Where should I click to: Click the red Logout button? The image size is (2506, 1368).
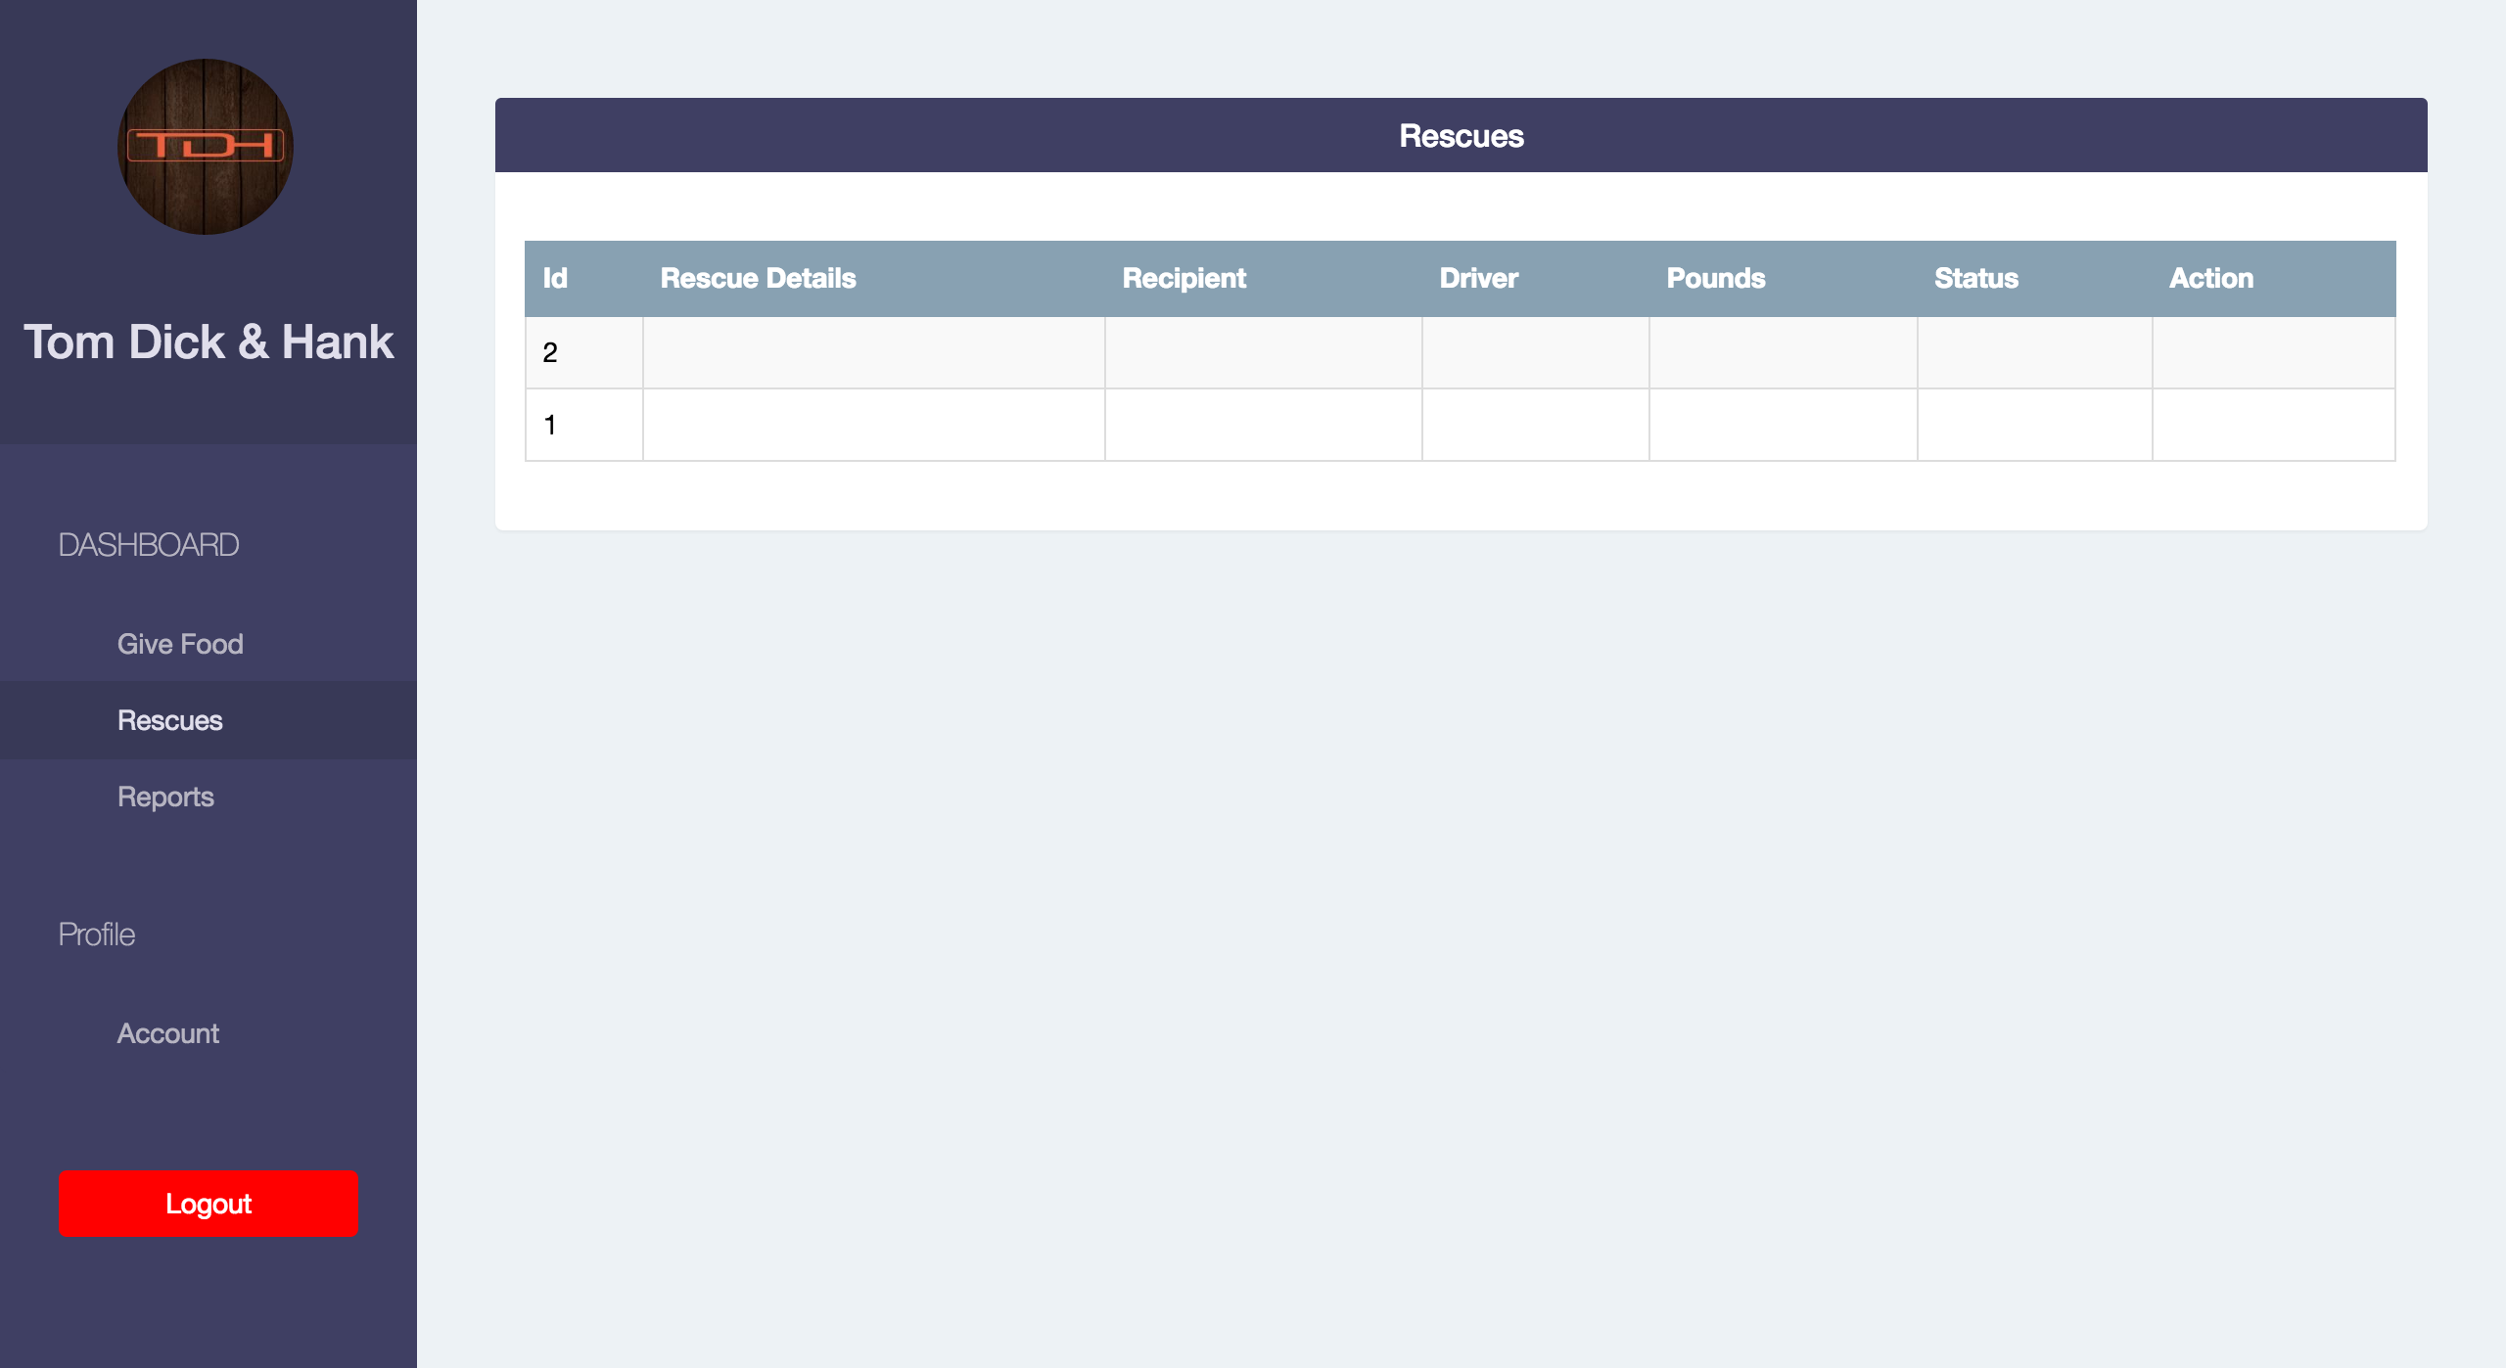click(209, 1204)
